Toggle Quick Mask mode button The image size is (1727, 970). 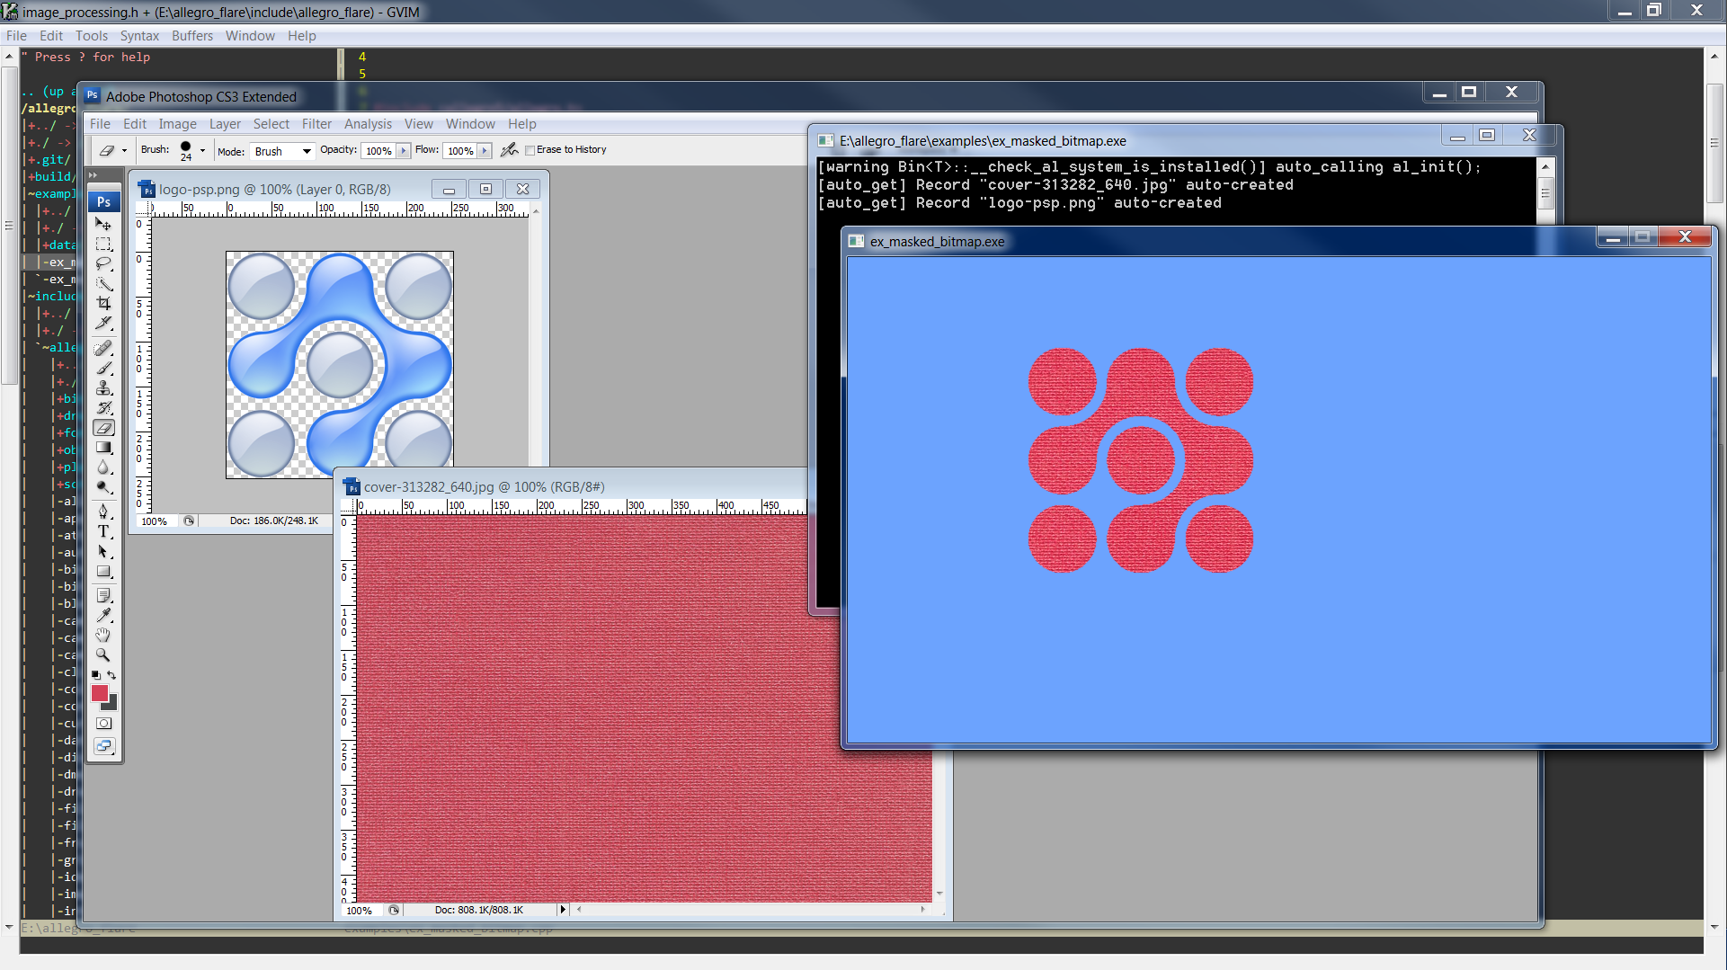[x=104, y=723]
